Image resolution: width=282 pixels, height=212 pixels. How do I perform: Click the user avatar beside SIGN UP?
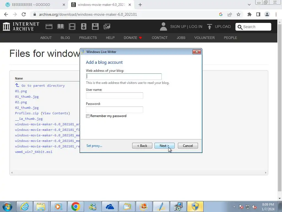point(163,26)
